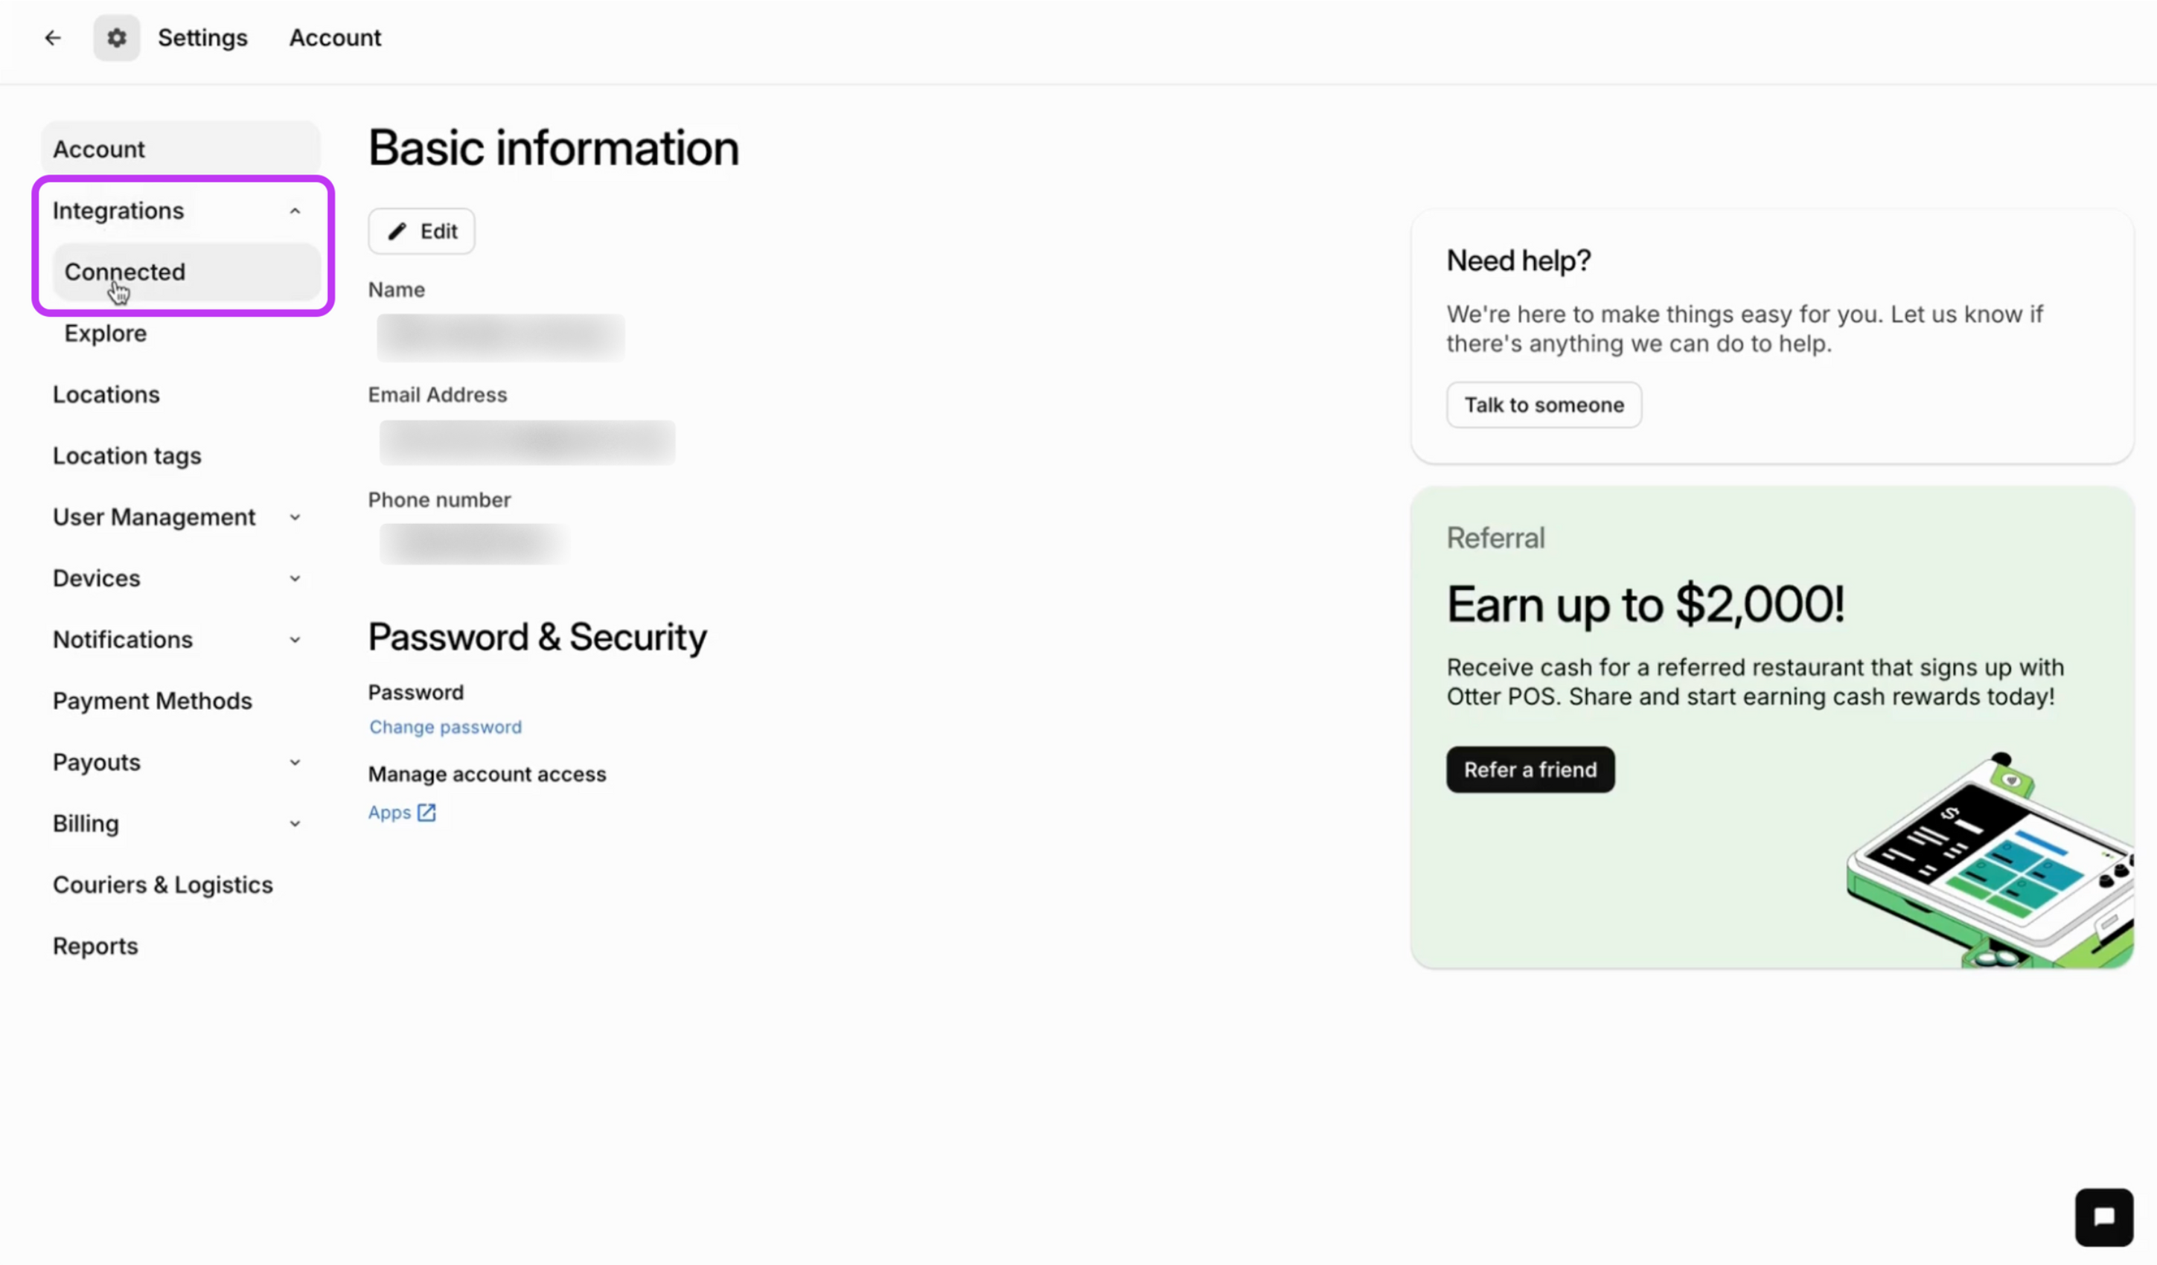
Task: Select Connected under Integrations
Action: (x=124, y=272)
